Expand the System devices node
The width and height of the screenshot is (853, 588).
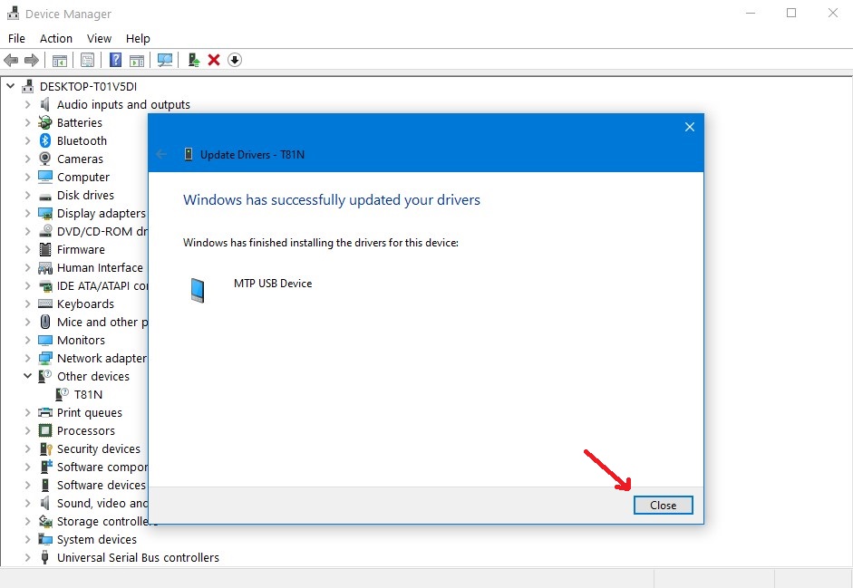(28, 539)
